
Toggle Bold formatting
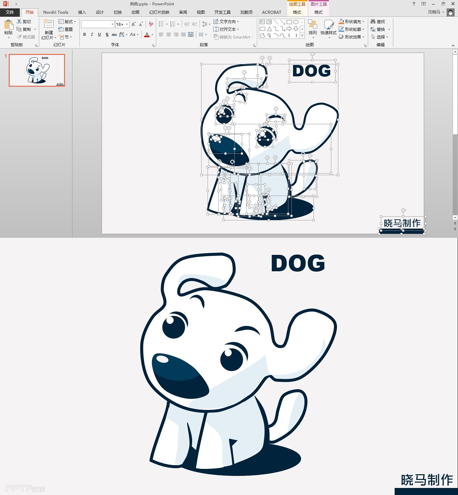click(x=84, y=34)
